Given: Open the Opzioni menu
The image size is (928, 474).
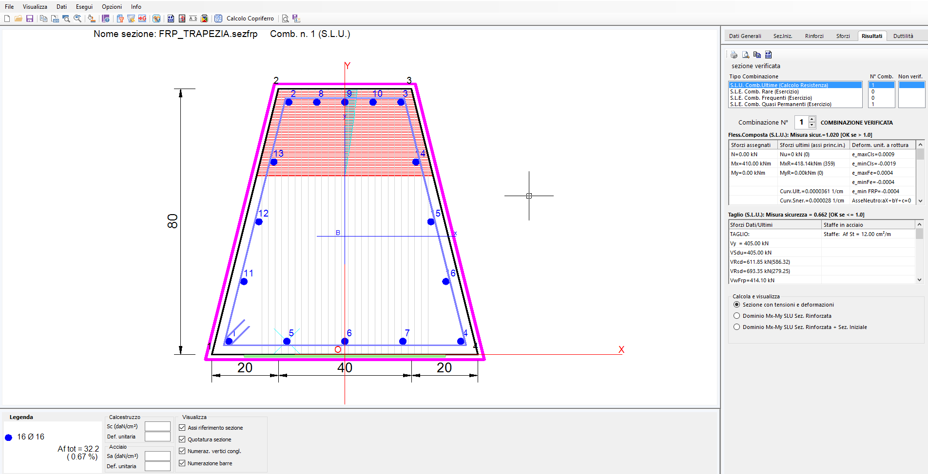Looking at the screenshot, I should coord(112,7).
